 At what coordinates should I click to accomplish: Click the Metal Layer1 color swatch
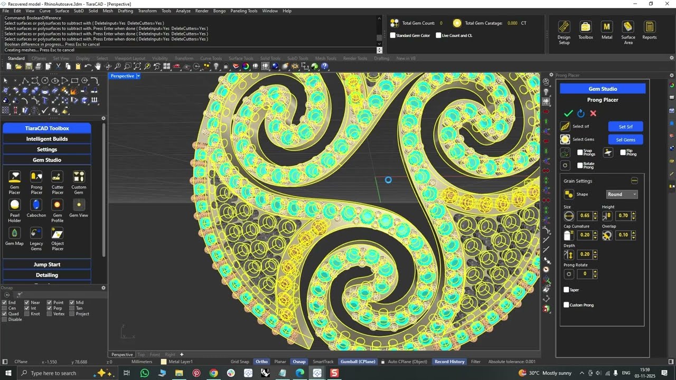coord(164,362)
